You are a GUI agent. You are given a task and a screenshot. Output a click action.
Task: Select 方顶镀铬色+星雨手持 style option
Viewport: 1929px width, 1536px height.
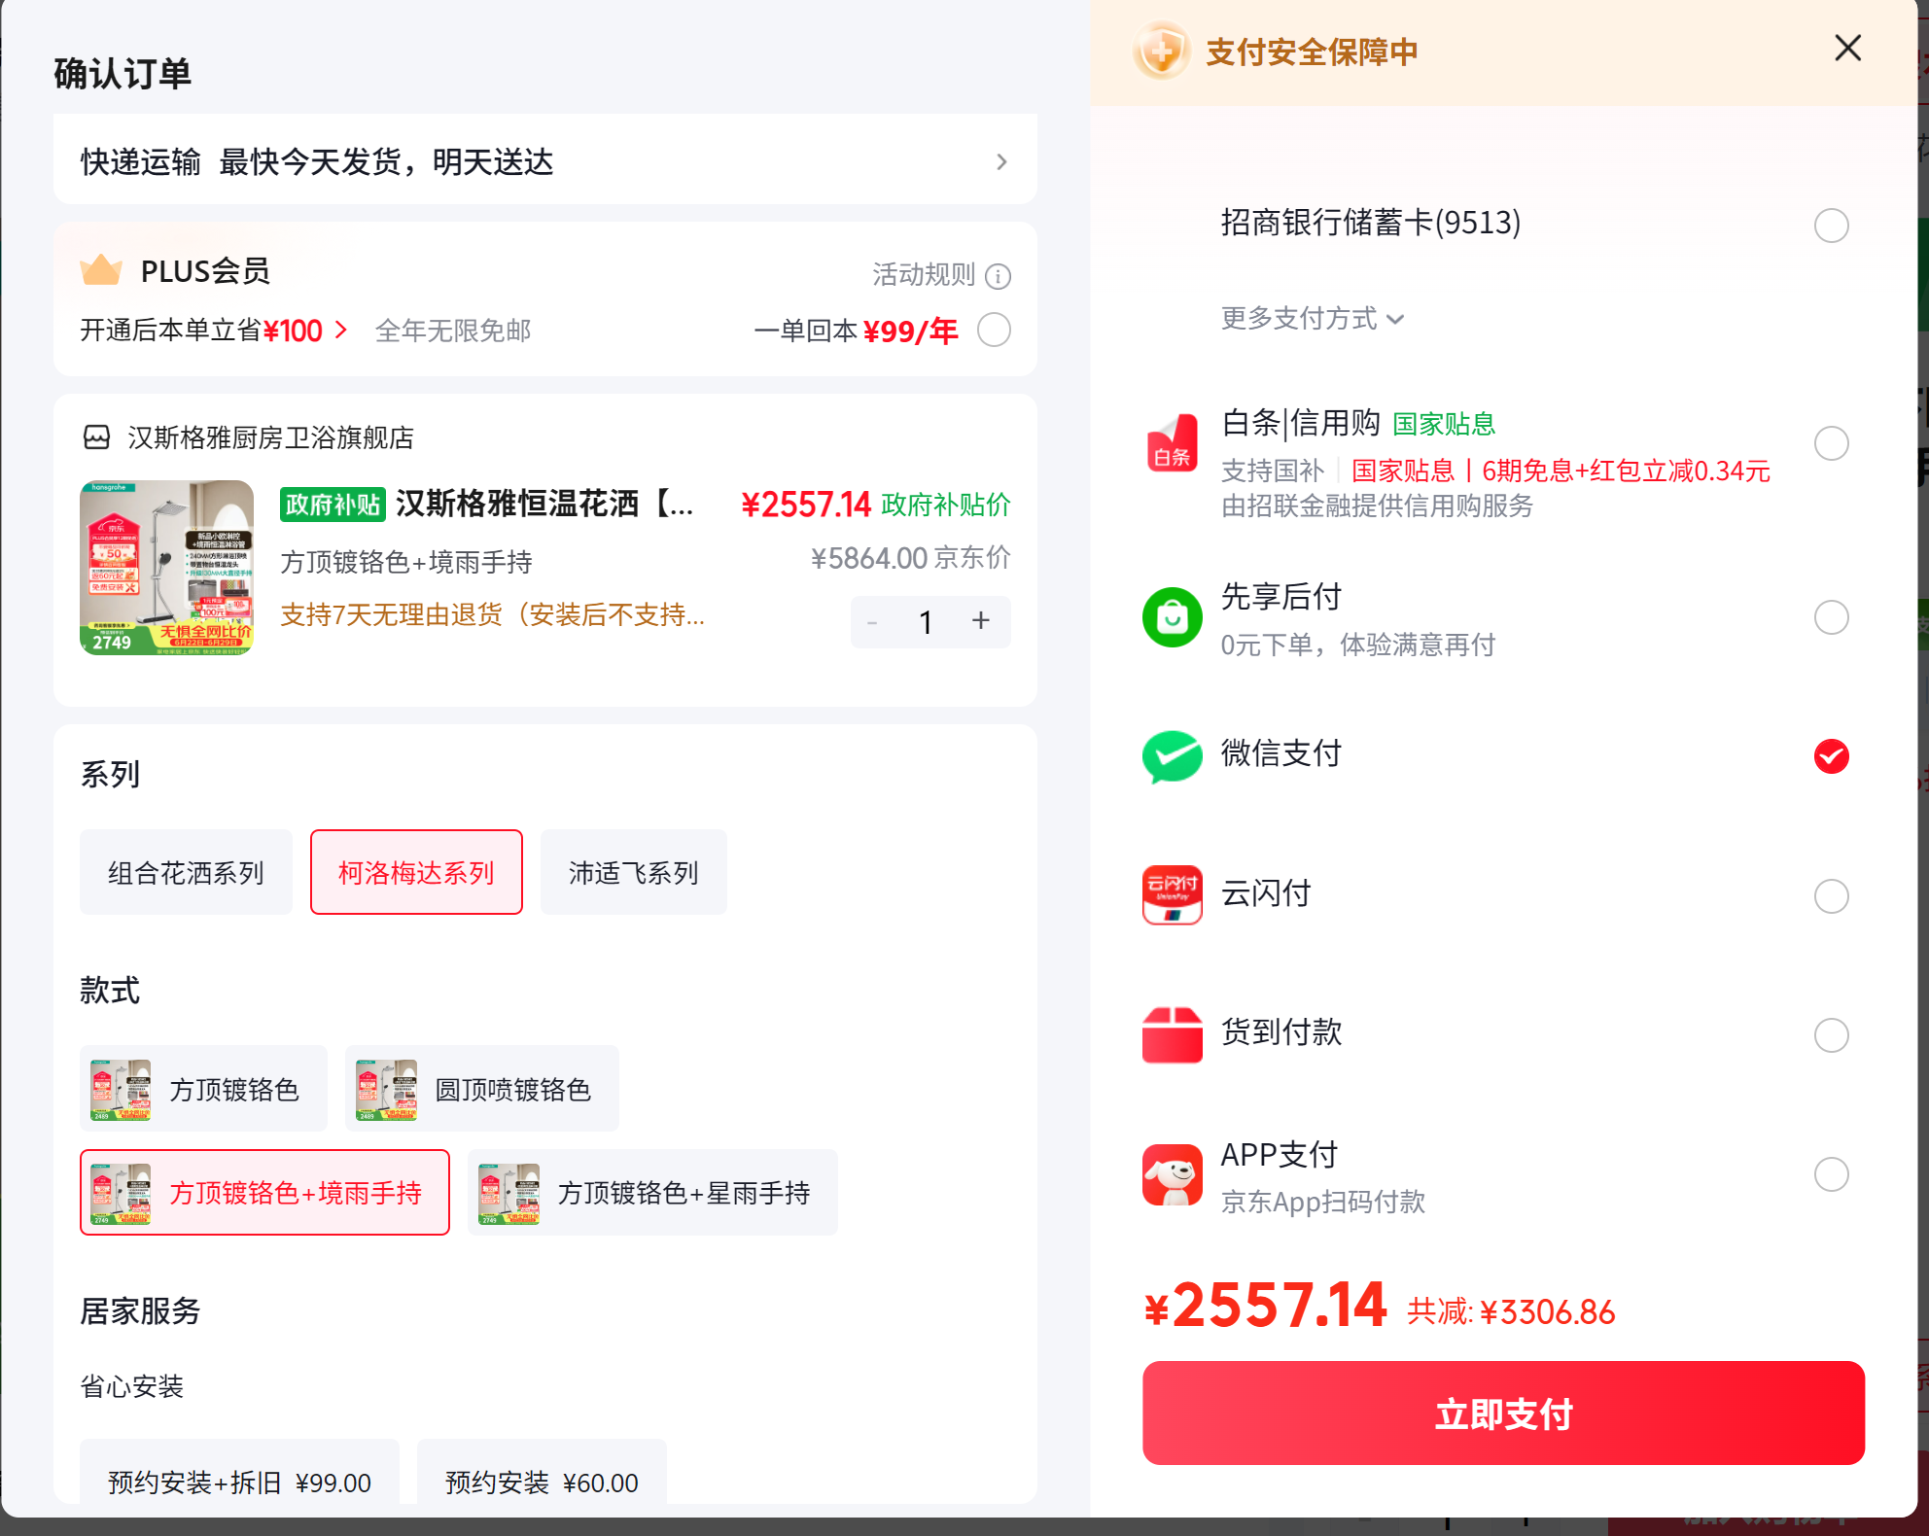click(x=652, y=1192)
